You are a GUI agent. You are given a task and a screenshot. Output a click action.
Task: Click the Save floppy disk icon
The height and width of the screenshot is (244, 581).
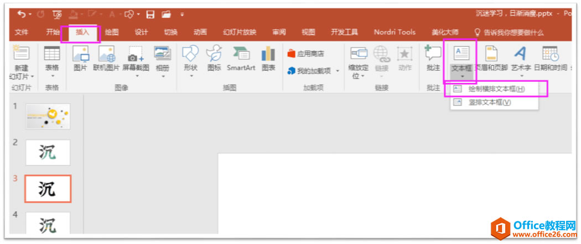click(x=150, y=14)
